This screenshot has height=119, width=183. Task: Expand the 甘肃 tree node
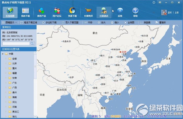pyautogui.click(x=6, y=78)
